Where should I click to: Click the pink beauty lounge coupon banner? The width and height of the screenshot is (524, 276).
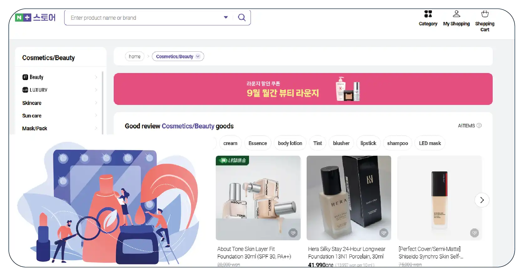pos(303,89)
